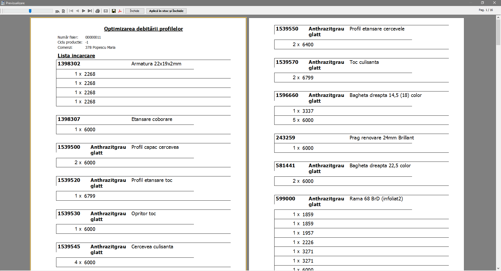501x271 pixels.
Task: Click text Profil etansare cercevele
Action: pos(377,29)
